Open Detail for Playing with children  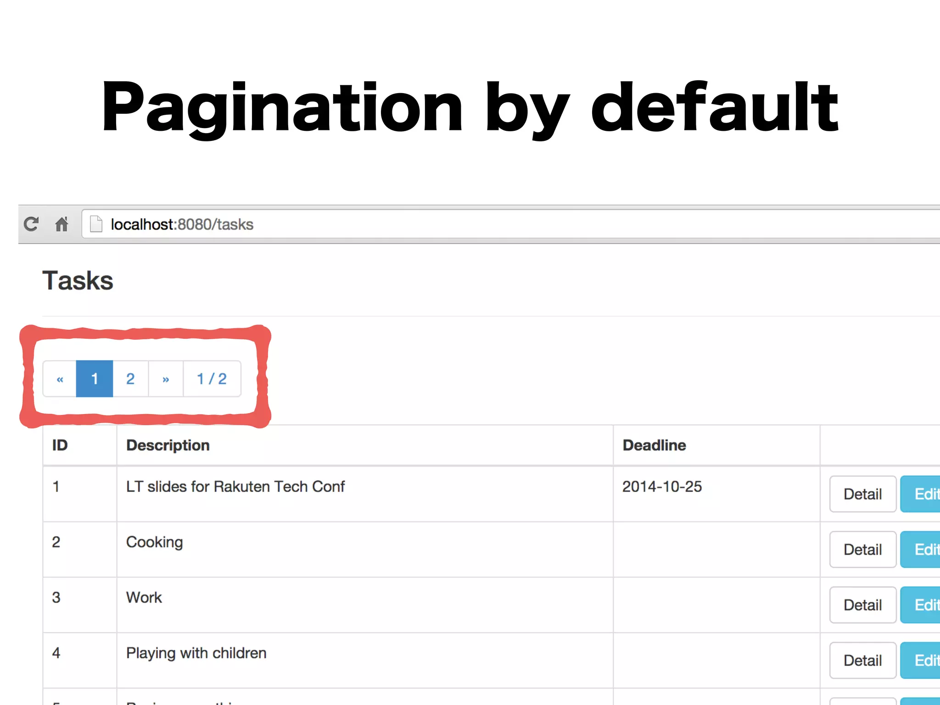(x=862, y=660)
